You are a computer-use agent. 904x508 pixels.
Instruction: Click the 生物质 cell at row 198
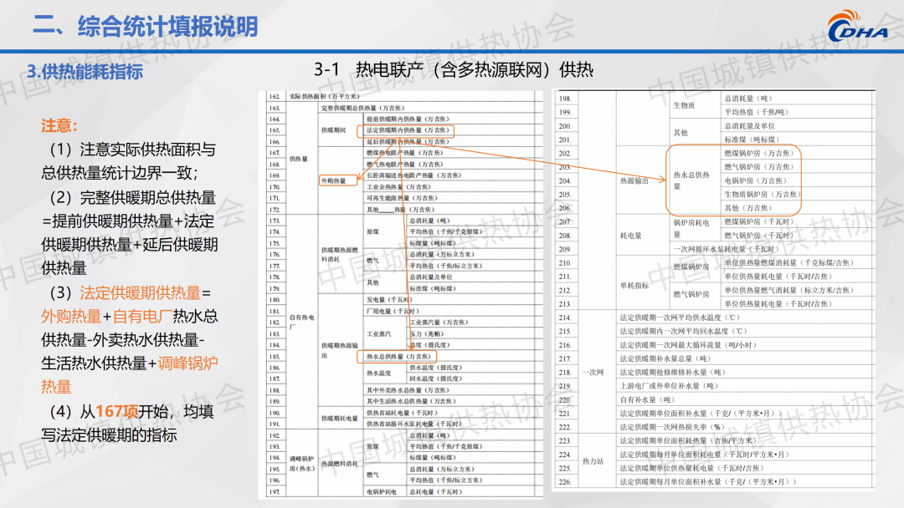pos(684,105)
